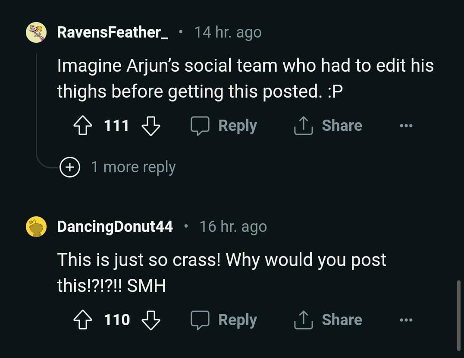Viewport: 464px width, 358px height.
Task: Downvote DancingDonut44's comment
Action: [x=151, y=320]
